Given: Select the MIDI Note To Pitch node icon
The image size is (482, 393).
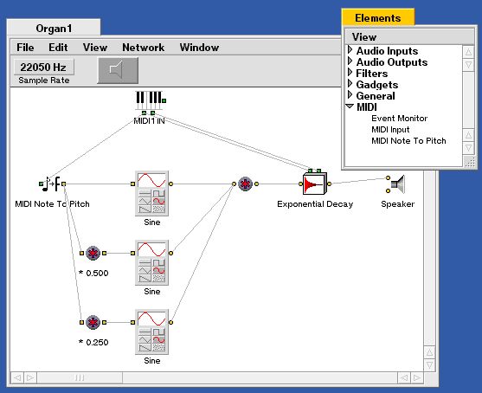Looking at the screenshot, I should tap(52, 184).
